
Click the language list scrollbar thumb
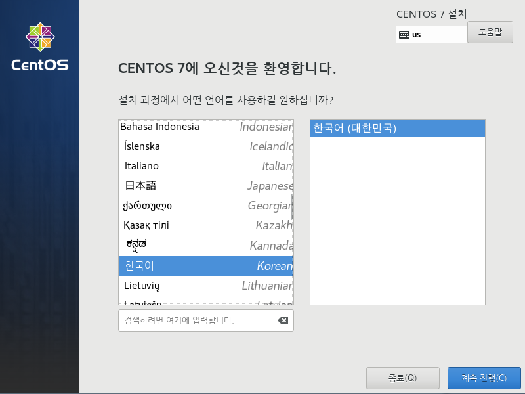291,207
